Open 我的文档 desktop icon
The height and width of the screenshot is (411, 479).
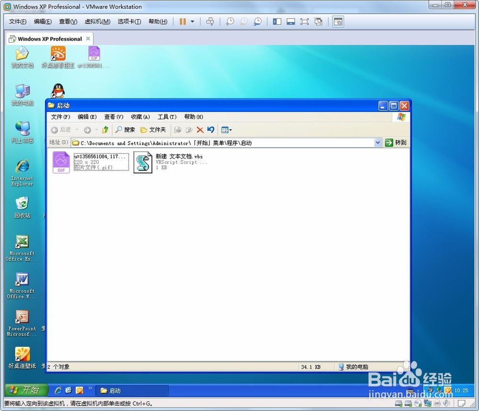point(23,57)
